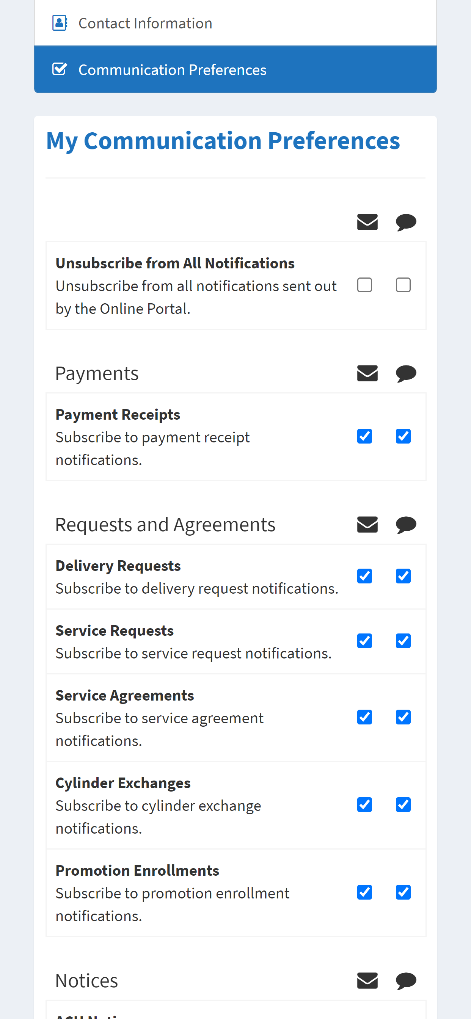This screenshot has width=471, height=1019.
Task: Uncheck email notifications for Service Requests
Action: click(x=364, y=641)
